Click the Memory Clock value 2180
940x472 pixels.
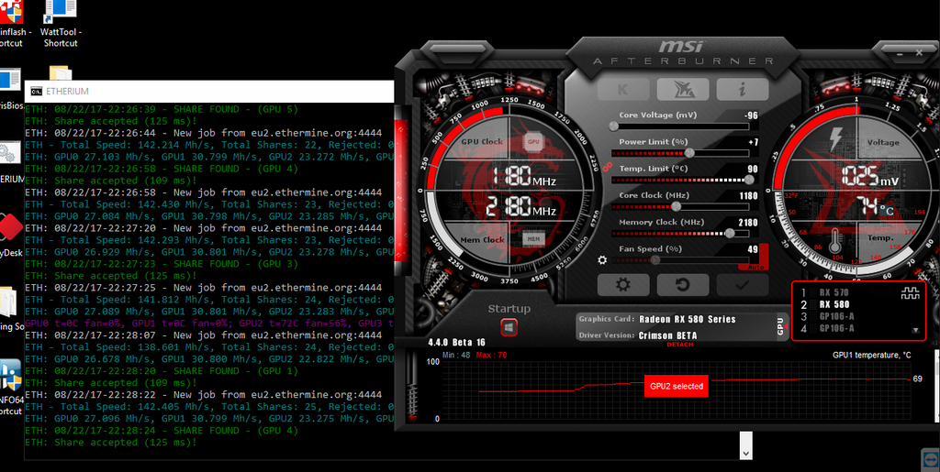click(748, 223)
